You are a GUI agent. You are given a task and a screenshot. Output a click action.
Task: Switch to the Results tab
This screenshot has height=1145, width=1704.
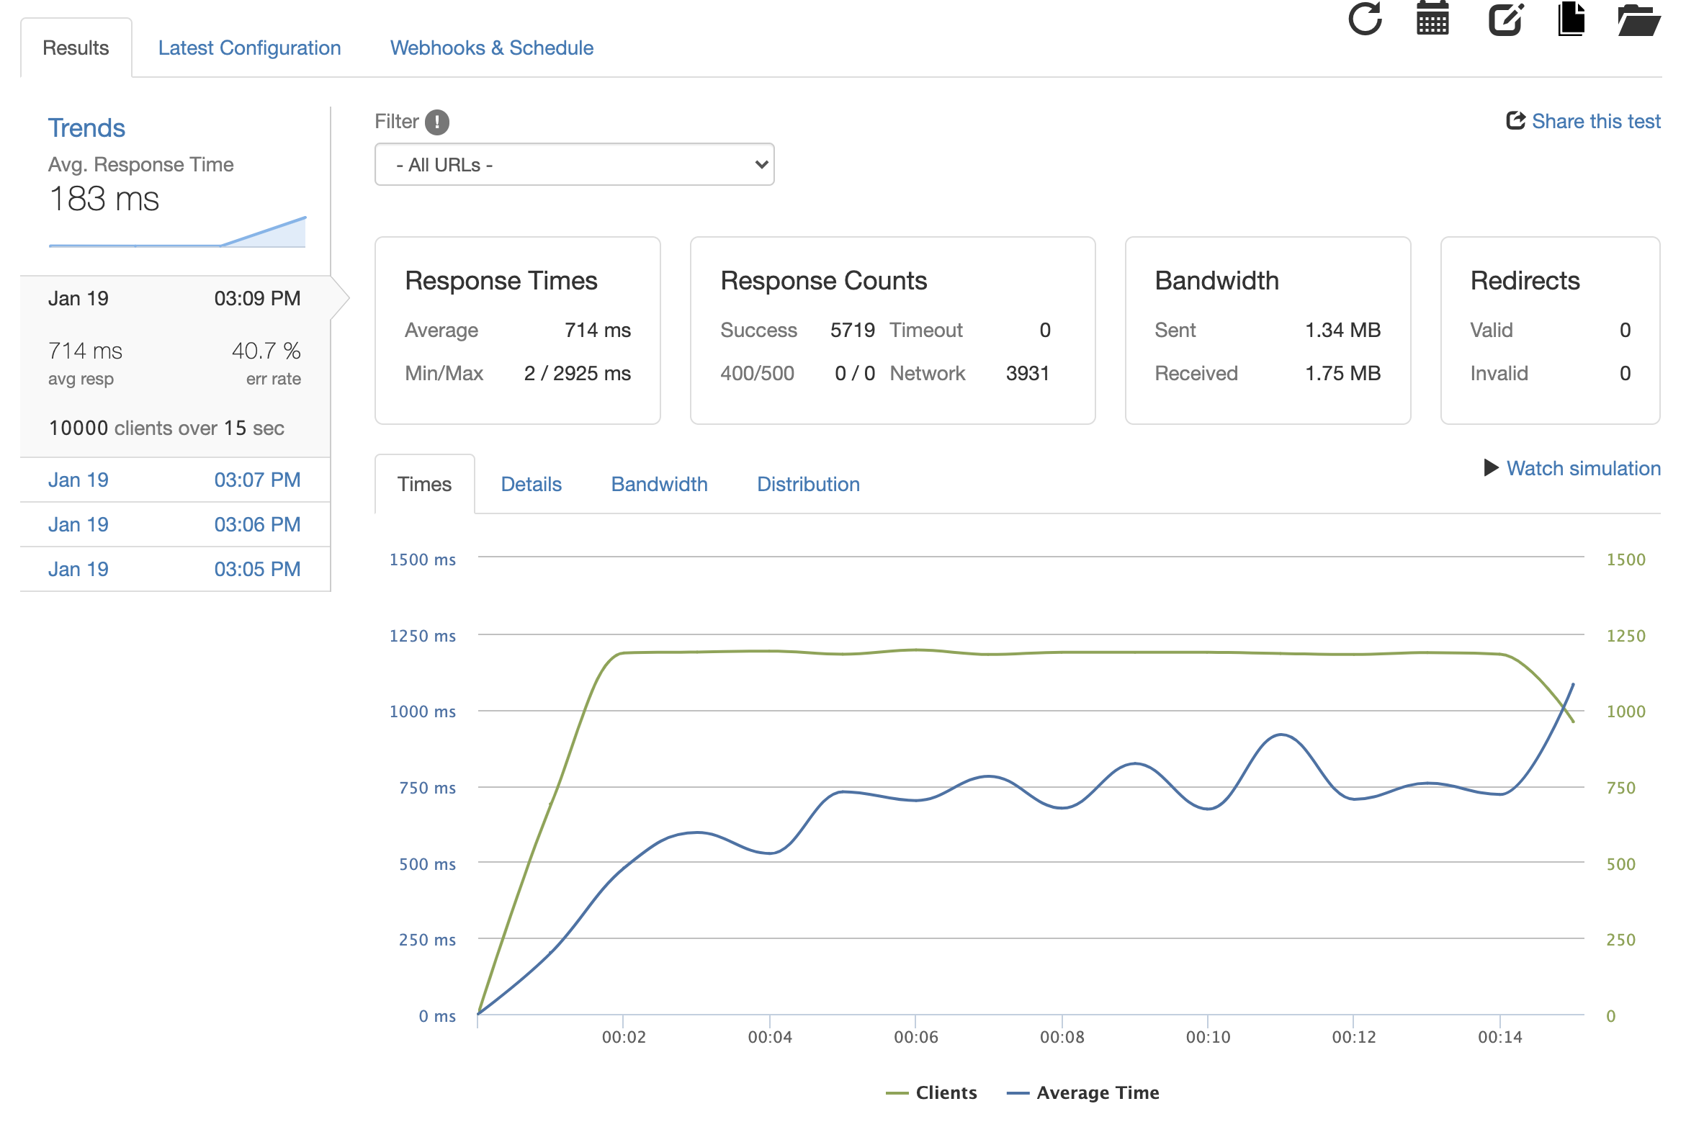pos(76,48)
